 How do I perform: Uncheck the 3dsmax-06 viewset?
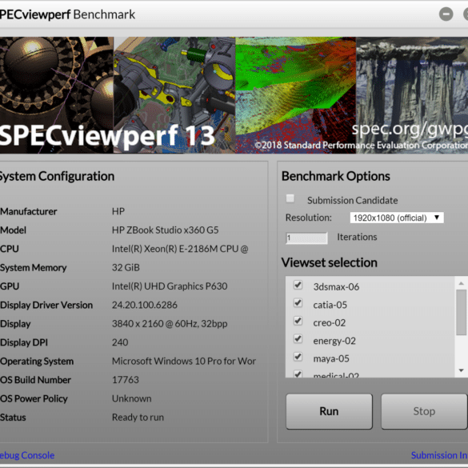click(x=298, y=285)
